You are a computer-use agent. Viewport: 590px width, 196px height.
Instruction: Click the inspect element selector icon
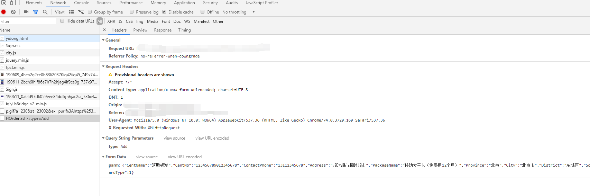coord(4,3)
